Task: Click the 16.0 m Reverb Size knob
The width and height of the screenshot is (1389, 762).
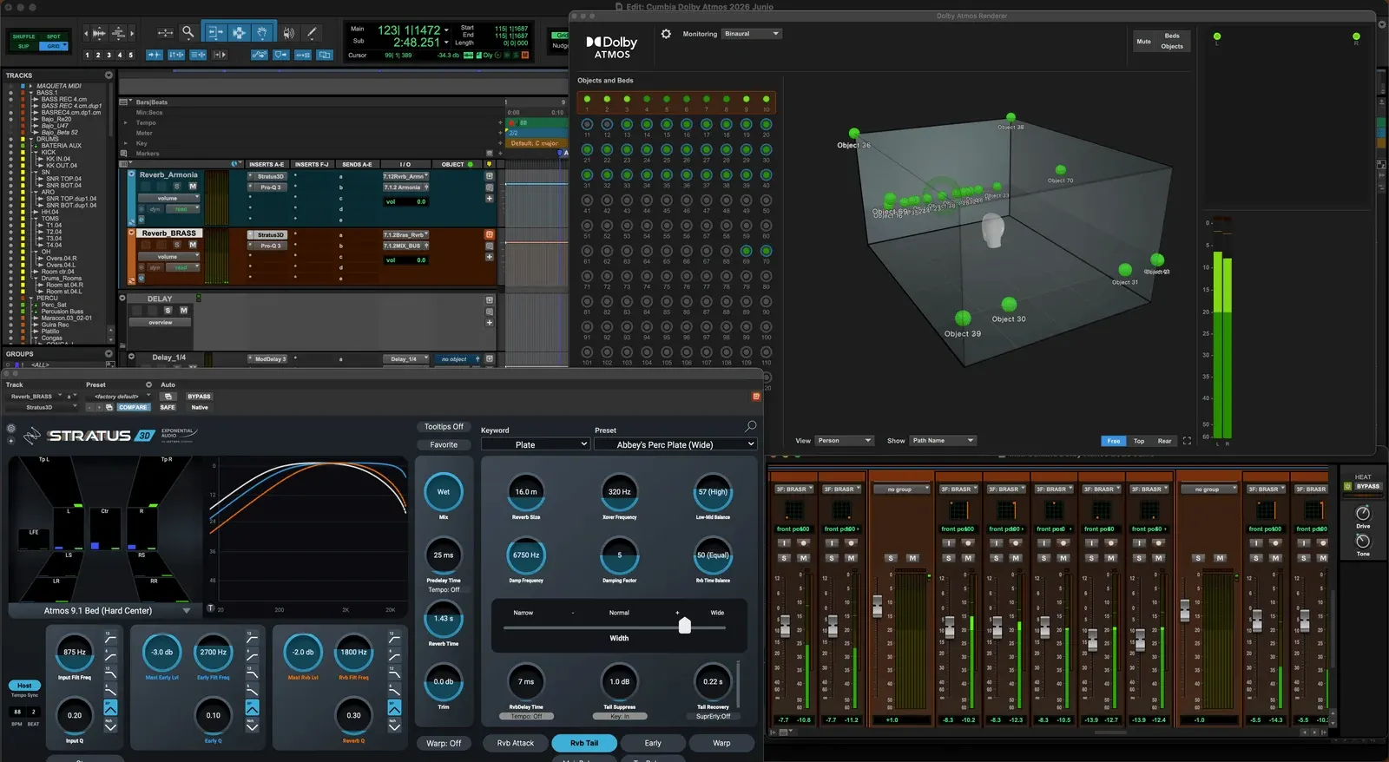Action: point(526,492)
